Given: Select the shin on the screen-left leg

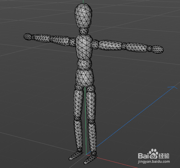Looking at the screenshot, I should tap(78, 134).
